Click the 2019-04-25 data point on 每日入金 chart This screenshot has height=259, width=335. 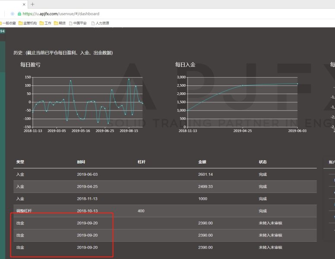242,85
